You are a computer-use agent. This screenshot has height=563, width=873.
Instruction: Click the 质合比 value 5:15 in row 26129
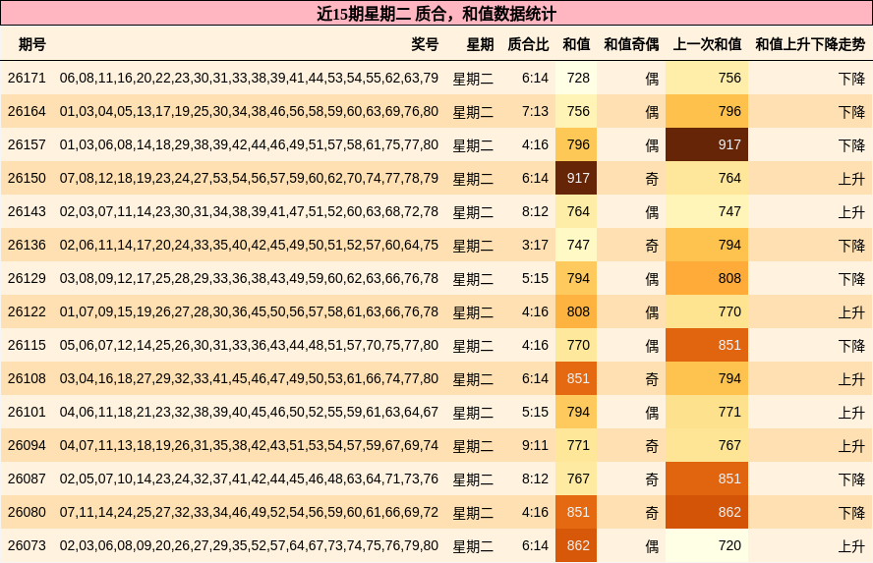tap(535, 278)
